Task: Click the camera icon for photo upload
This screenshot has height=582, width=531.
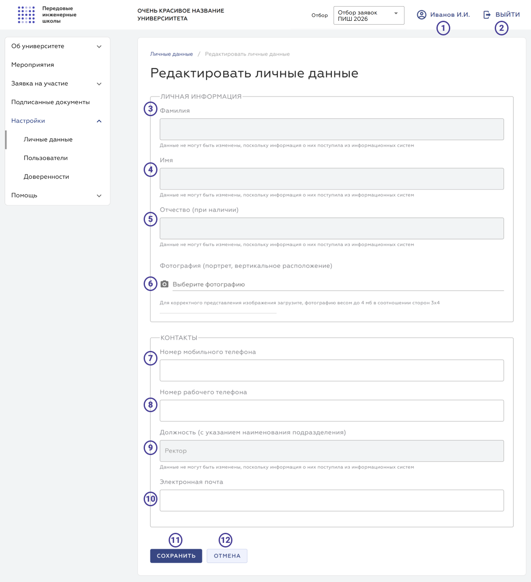Action: (x=165, y=284)
